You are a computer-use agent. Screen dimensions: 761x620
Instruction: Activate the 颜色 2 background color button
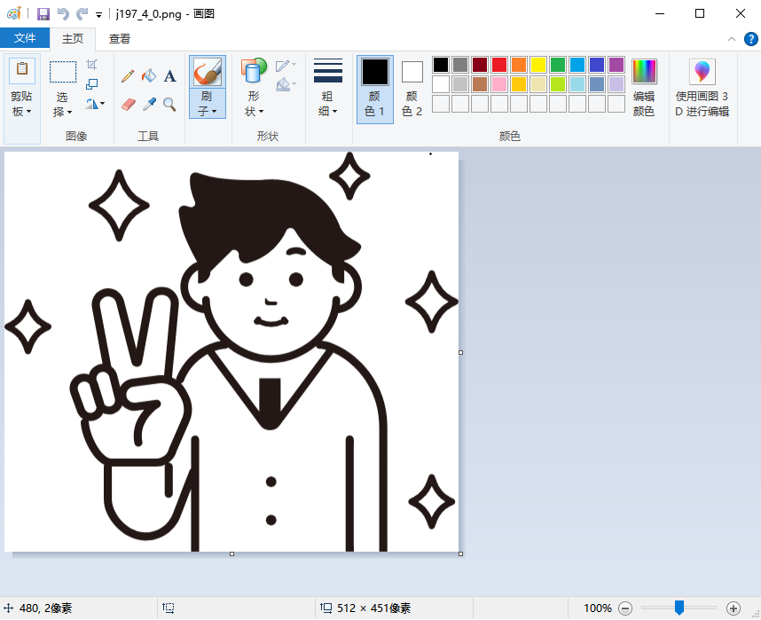[412, 89]
